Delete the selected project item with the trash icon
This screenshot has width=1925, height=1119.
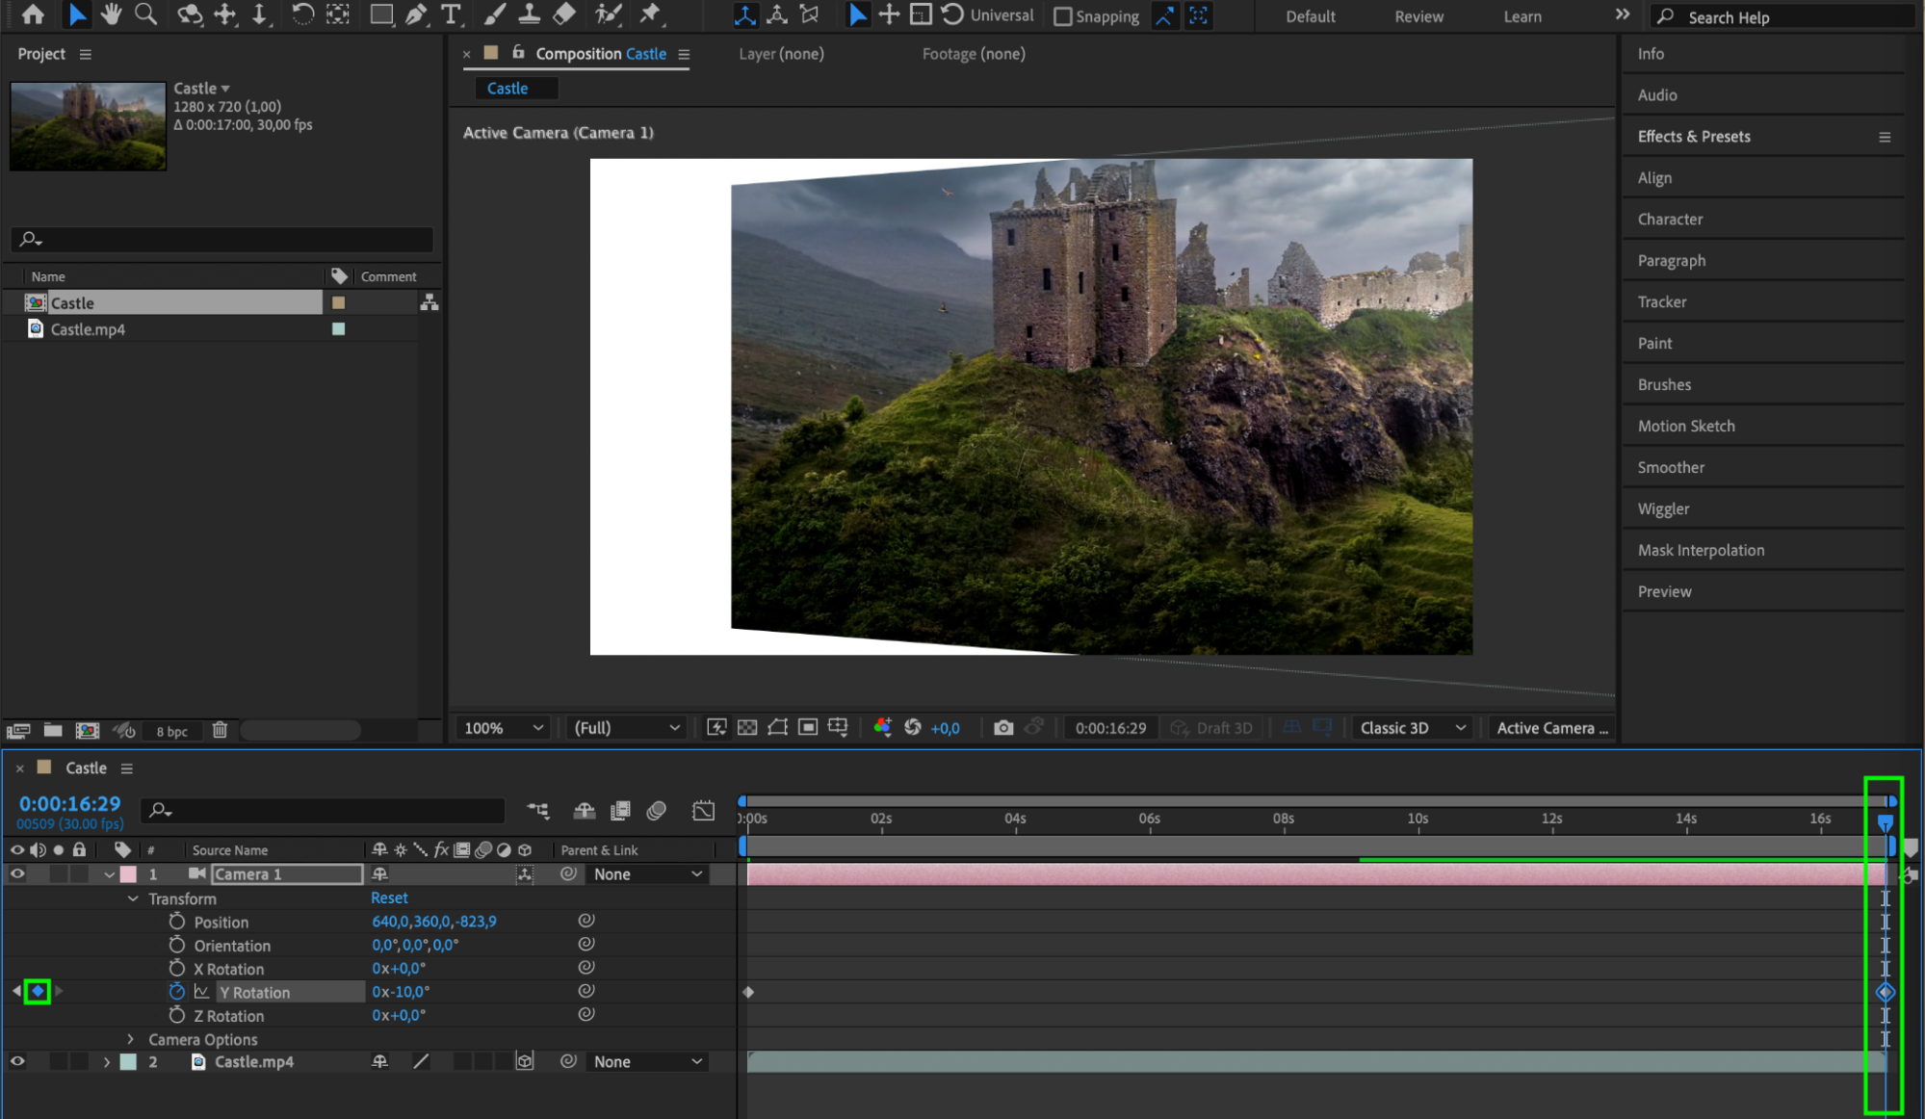(x=220, y=730)
